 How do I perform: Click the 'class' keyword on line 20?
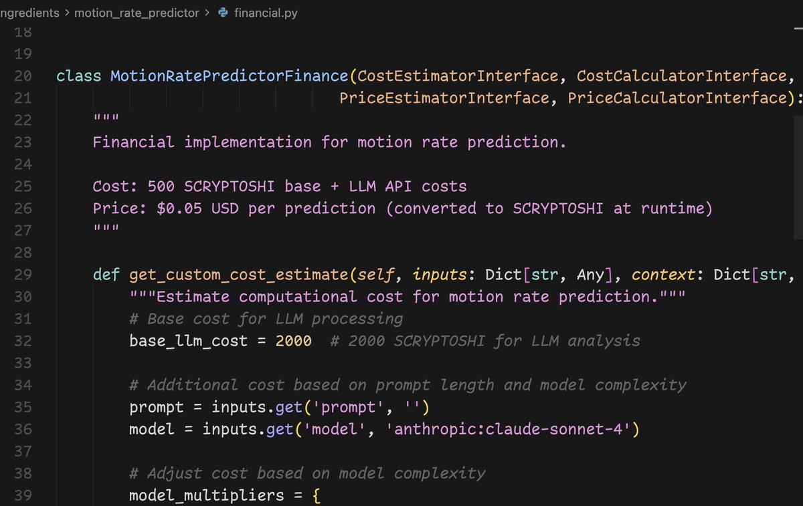[x=79, y=76]
